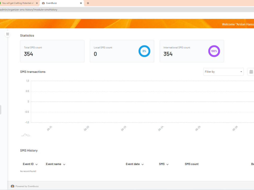Sort by Event ID column arrow

click(37, 164)
